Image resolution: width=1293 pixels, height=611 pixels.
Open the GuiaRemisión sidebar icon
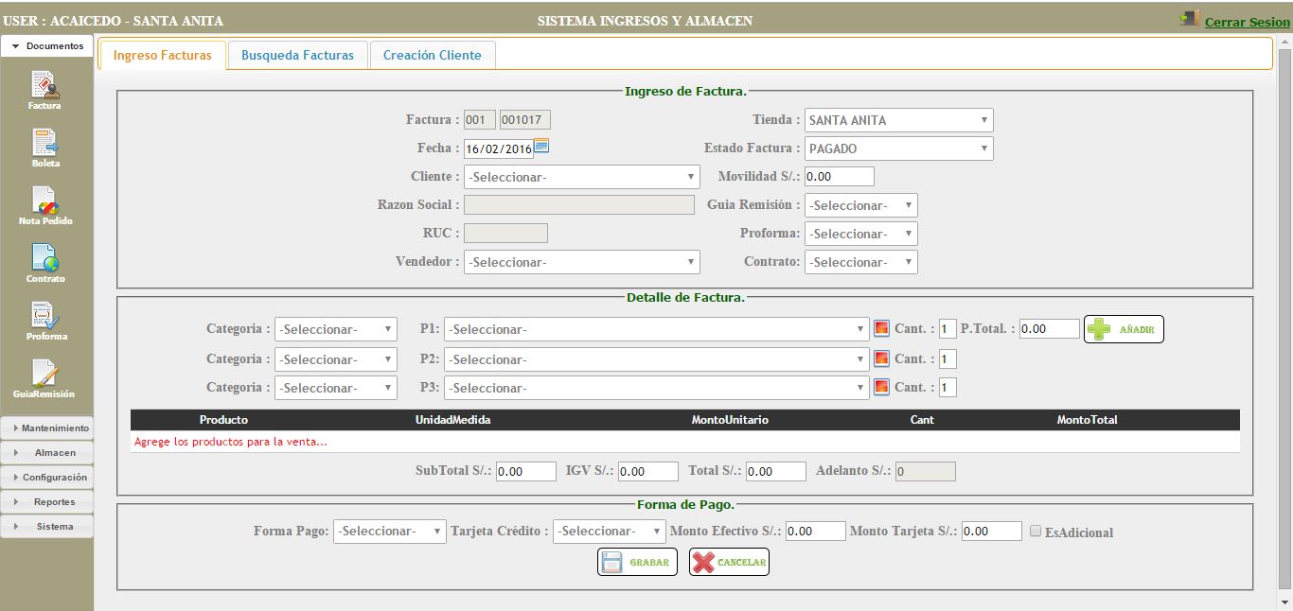pos(44,375)
